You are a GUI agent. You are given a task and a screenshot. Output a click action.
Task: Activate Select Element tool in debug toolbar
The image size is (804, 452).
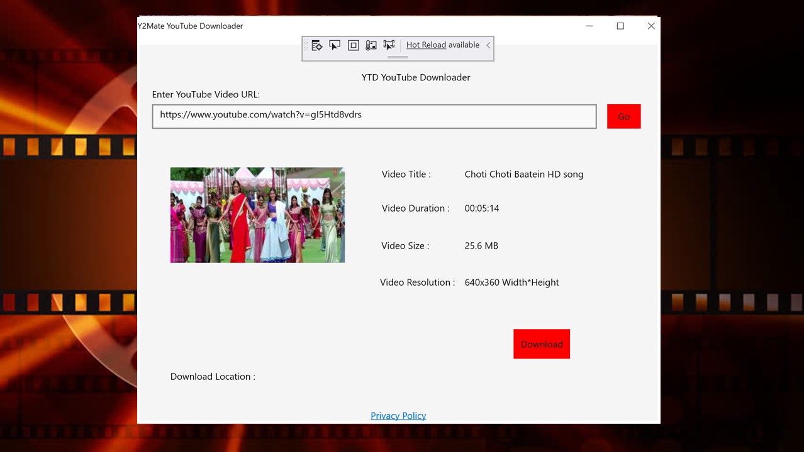[335, 45]
